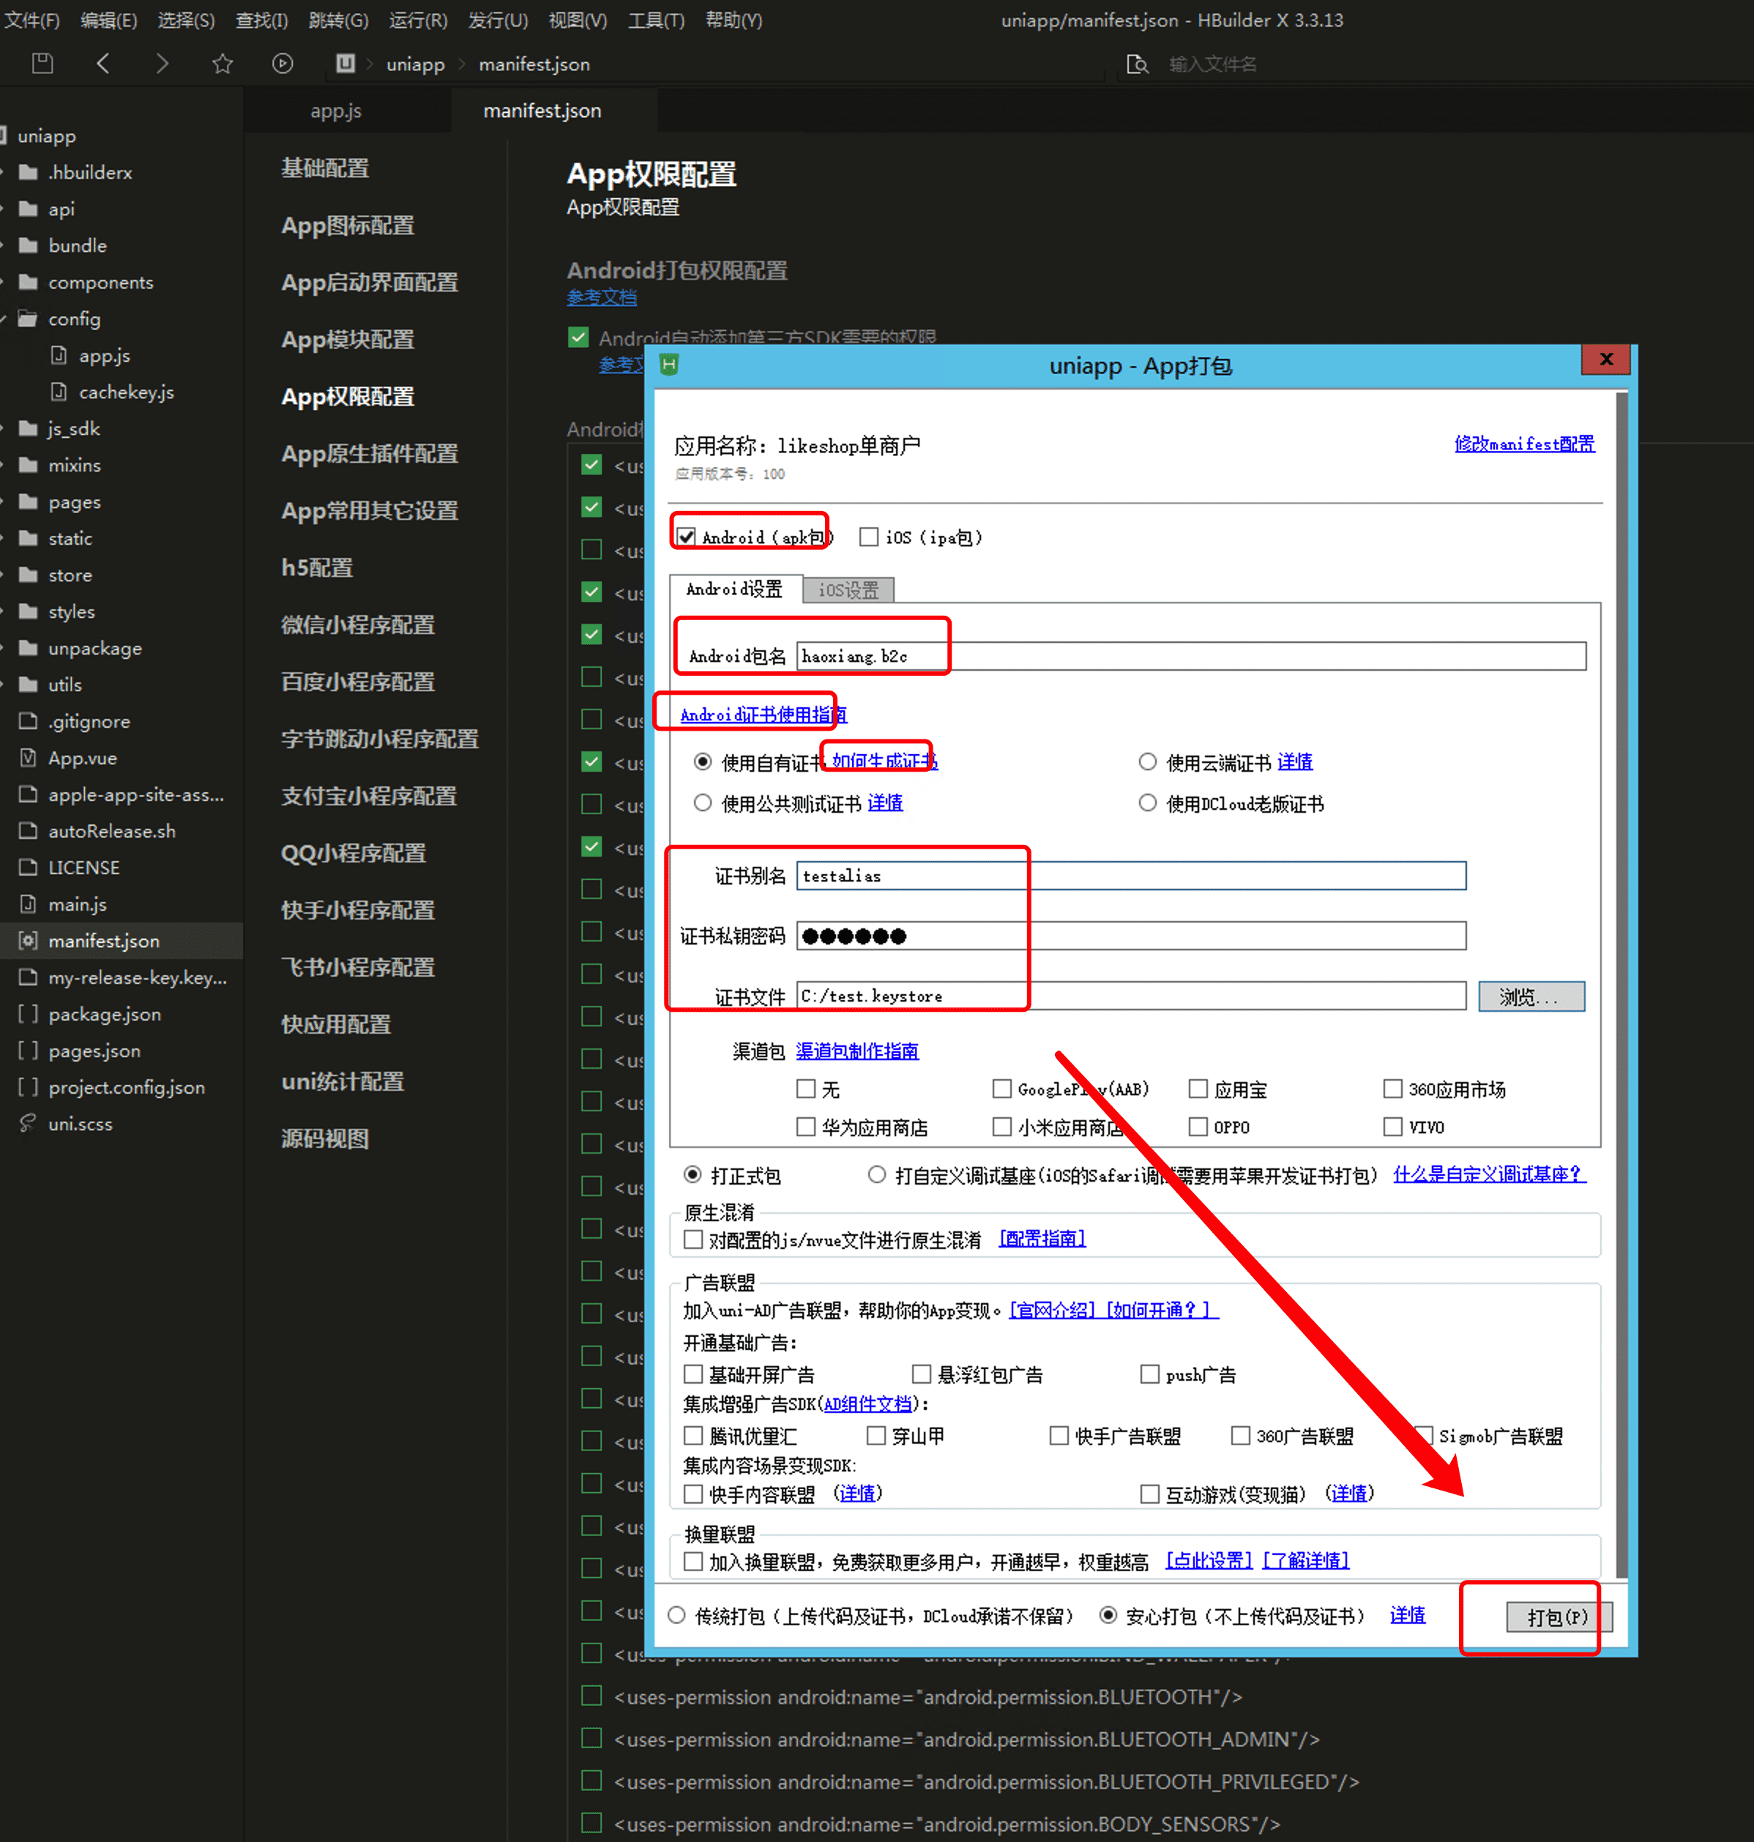
Task: Select the 打自定义调试基座 radio option
Action: (876, 1174)
